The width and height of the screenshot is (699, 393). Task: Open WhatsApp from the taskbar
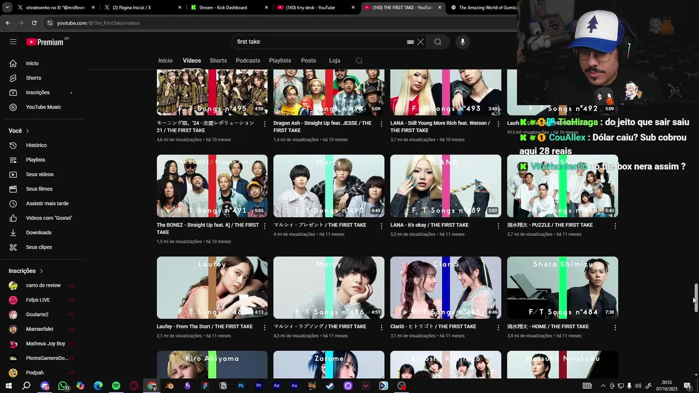point(63,386)
